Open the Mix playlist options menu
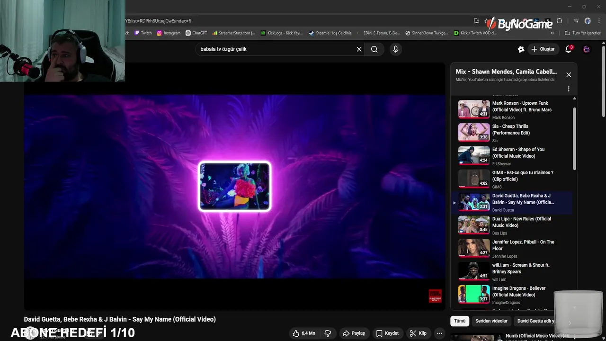Image resolution: width=606 pixels, height=341 pixels. pos(569,89)
